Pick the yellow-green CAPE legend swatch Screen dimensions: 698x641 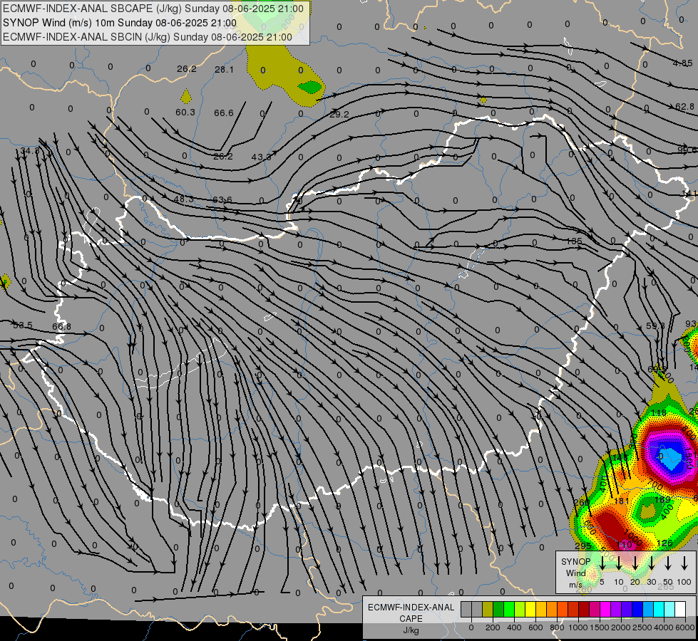(520, 610)
